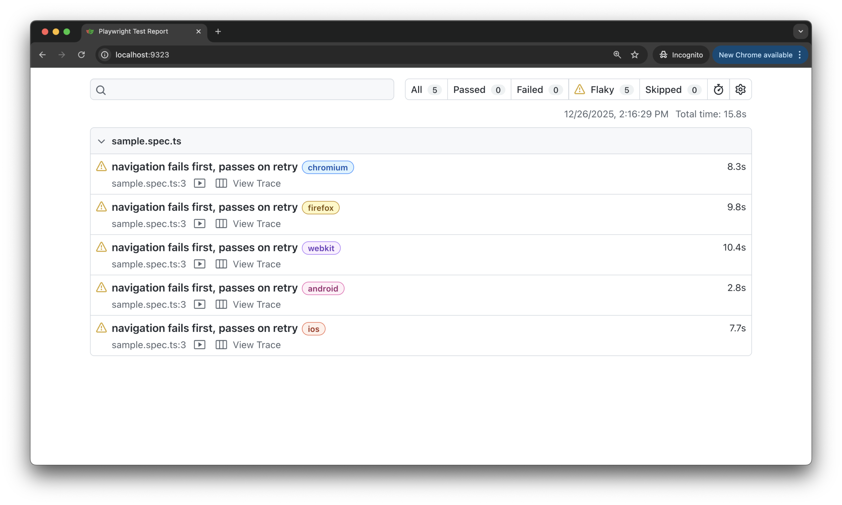Click the chromium project label badge
Screen dimensions: 842x505
(x=327, y=168)
